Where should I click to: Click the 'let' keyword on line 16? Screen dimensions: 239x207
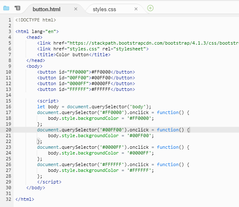(41, 107)
